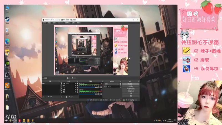Click the transition duration input field
The height and width of the screenshot is (125, 222).
tap(113, 86)
